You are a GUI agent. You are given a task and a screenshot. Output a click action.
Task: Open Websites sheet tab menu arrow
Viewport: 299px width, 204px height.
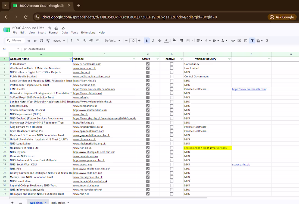click(x=46, y=203)
